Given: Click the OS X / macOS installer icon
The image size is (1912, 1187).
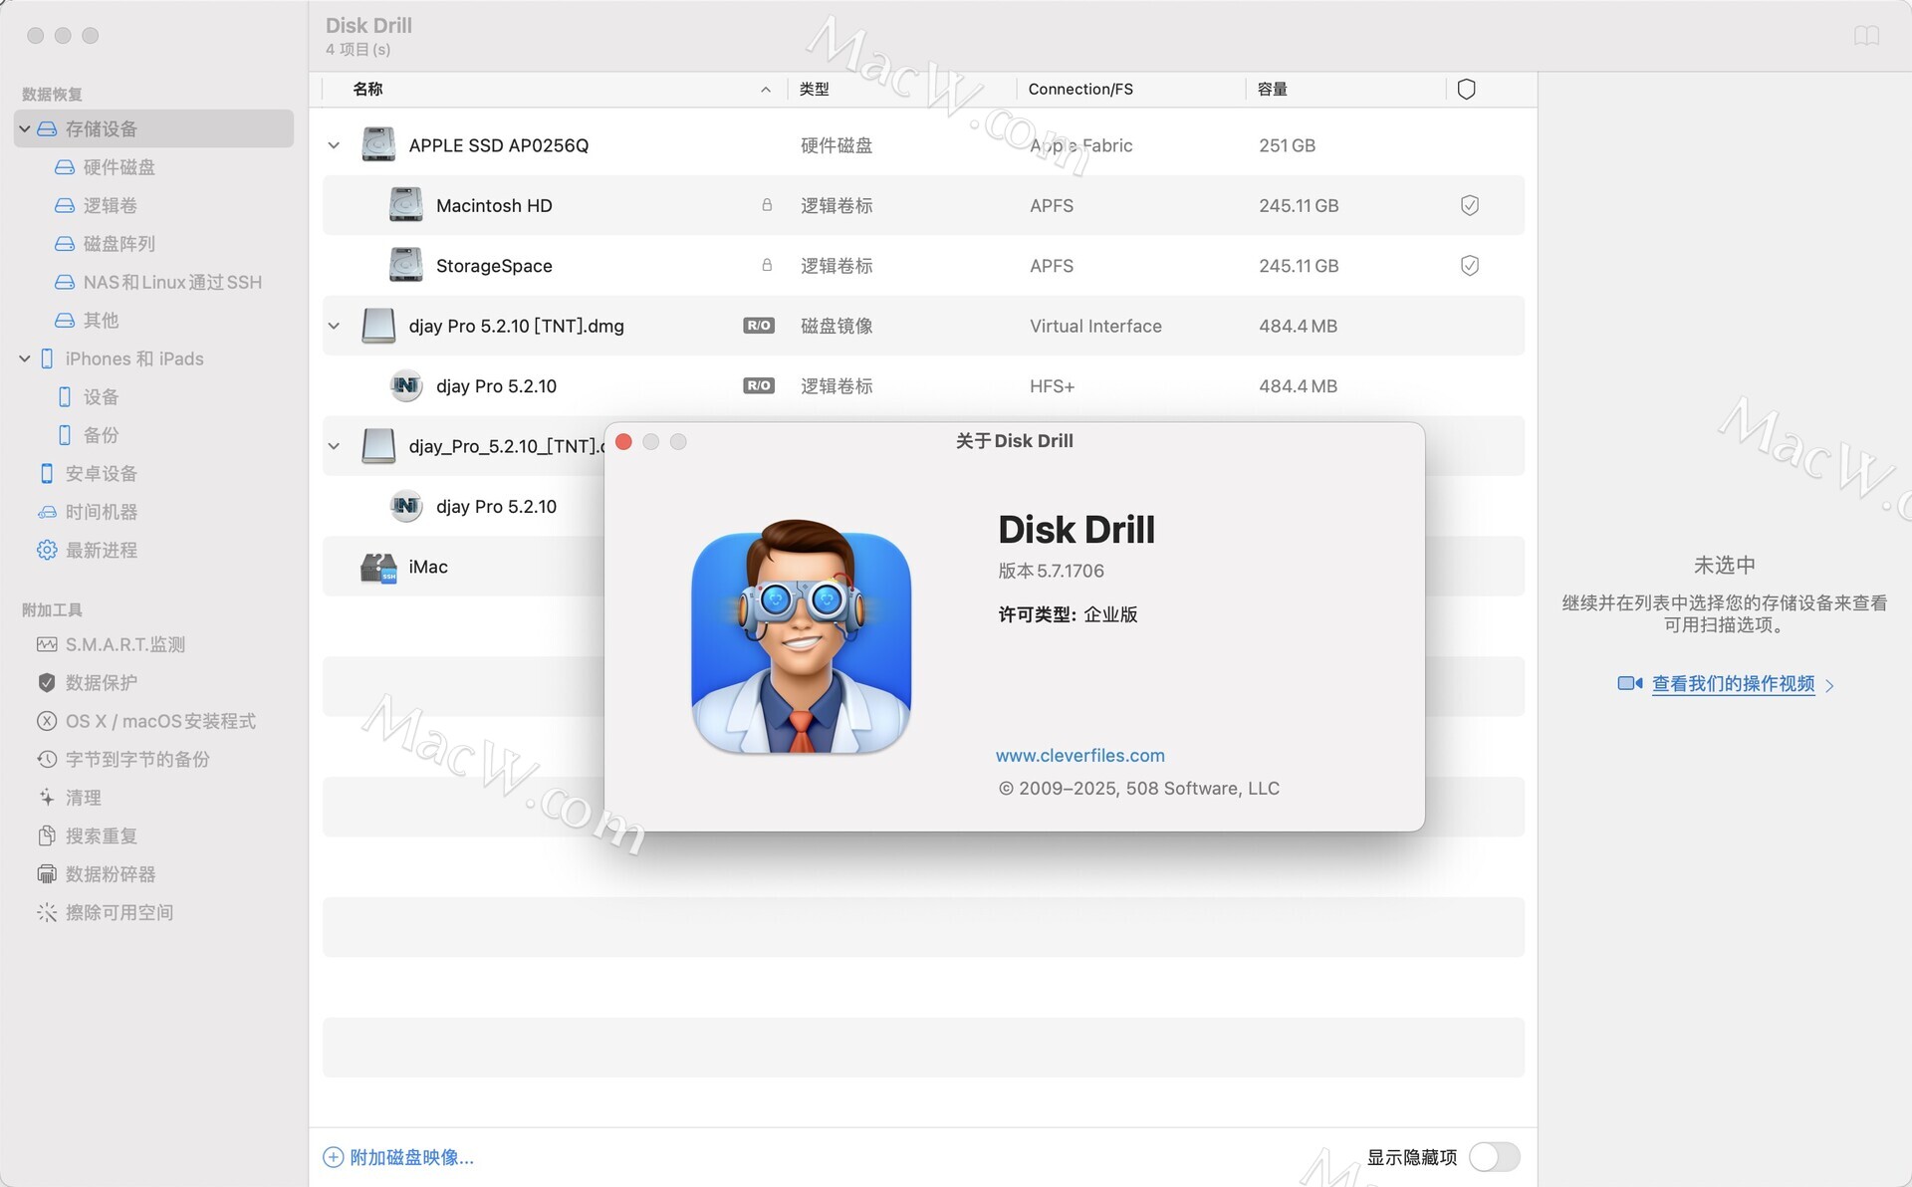Looking at the screenshot, I should click(47, 721).
